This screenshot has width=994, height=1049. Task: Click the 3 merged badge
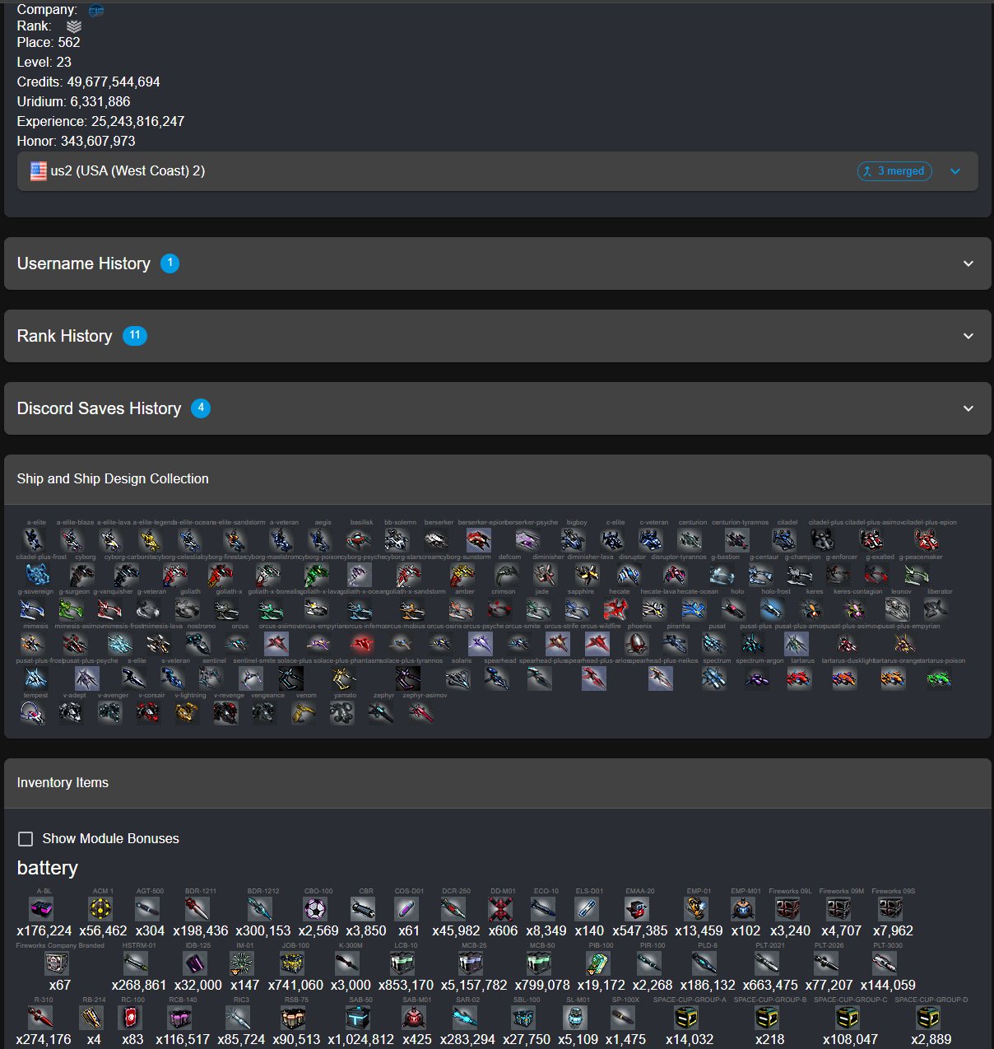894,171
